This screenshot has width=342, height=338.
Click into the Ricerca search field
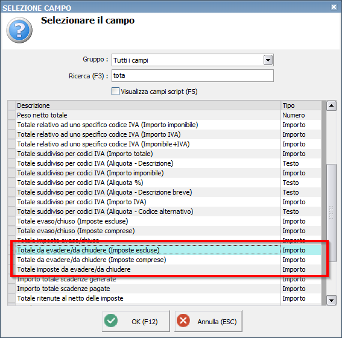point(192,76)
